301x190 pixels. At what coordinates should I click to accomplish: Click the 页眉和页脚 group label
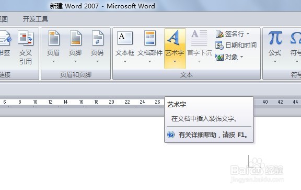(x=76, y=75)
